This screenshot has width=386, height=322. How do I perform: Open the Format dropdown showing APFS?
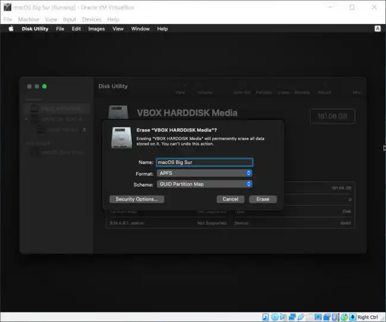[204, 173]
